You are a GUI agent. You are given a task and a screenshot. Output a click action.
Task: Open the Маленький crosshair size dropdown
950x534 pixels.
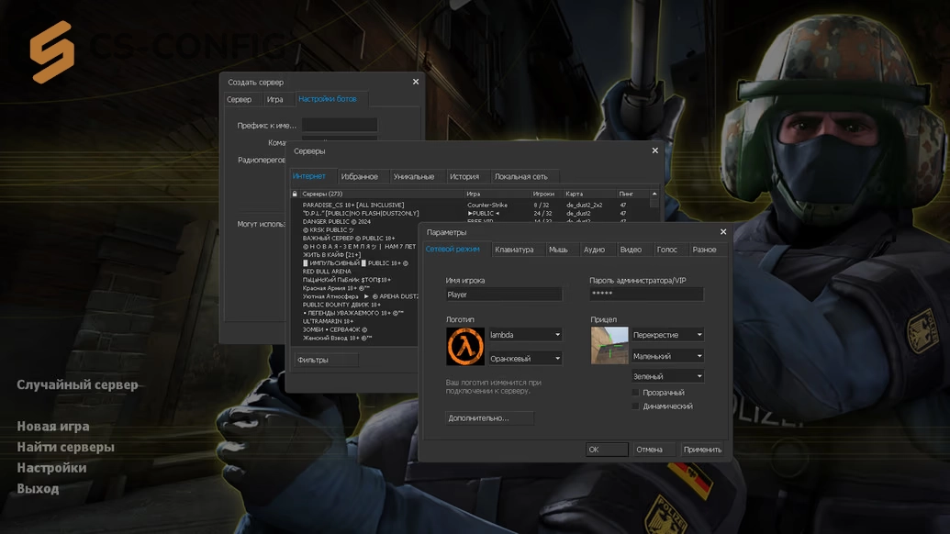coord(667,356)
